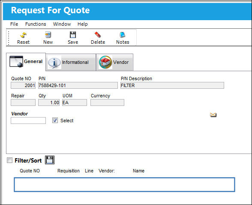
Task: Click the Qty field showing 1.00
Action: tap(49, 102)
